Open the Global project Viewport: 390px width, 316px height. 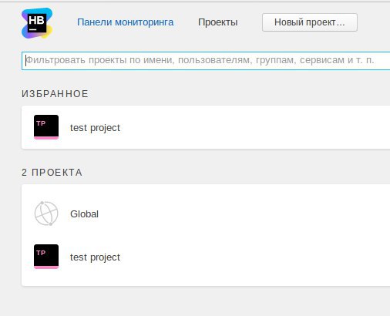point(84,214)
